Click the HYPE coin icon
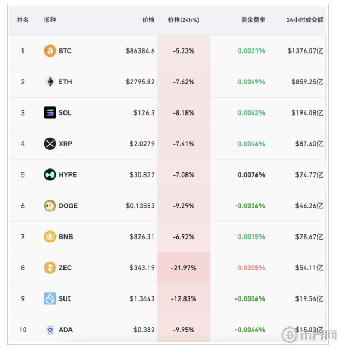Image resolution: width=343 pixels, height=350 pixels. click(x=50, y=175)
